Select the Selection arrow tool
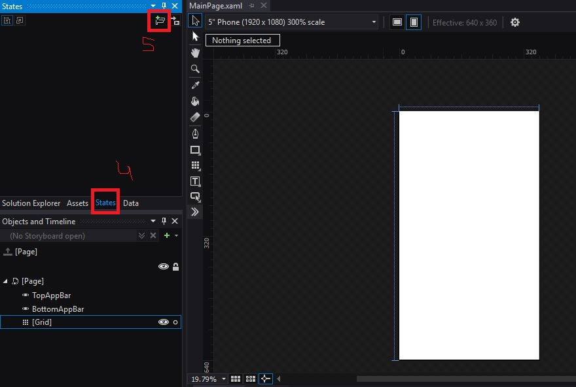Image resolution: width=576 pixels, height=387 pixels. pos(195,20)
